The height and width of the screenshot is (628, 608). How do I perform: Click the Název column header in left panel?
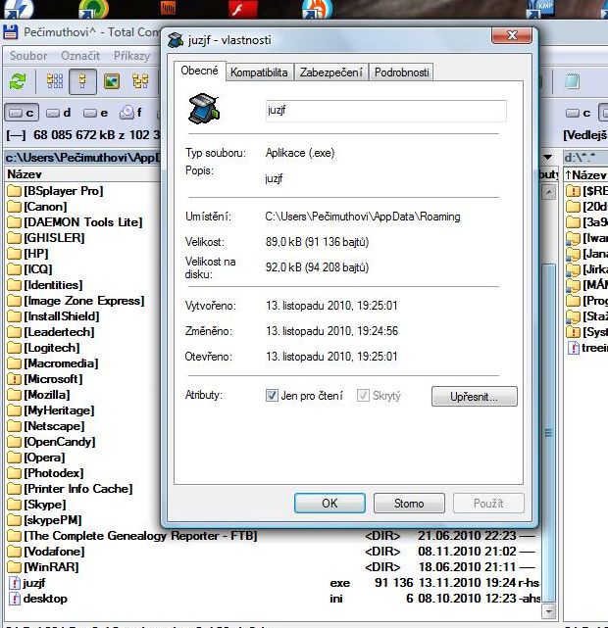click(x=25, y=174)
